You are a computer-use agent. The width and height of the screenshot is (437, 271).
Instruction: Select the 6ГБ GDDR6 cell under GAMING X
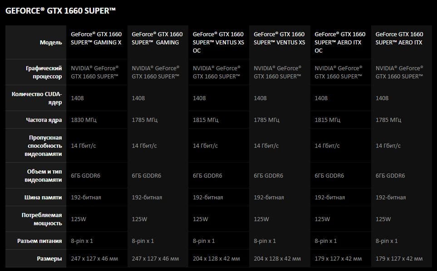pyautogui.click(x=85, y=176)
